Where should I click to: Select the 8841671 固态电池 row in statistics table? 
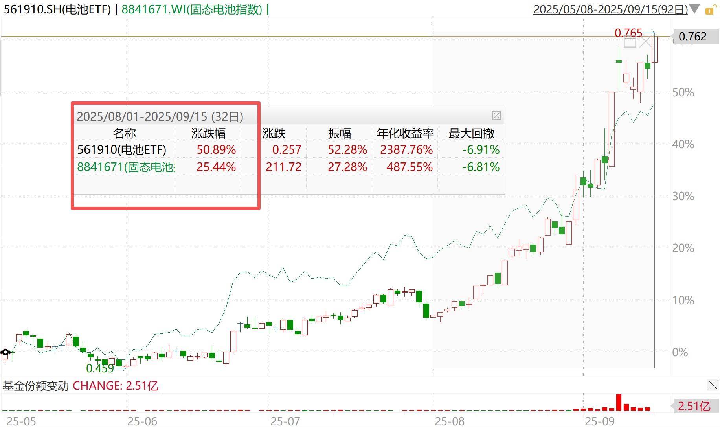coord(126,167)
